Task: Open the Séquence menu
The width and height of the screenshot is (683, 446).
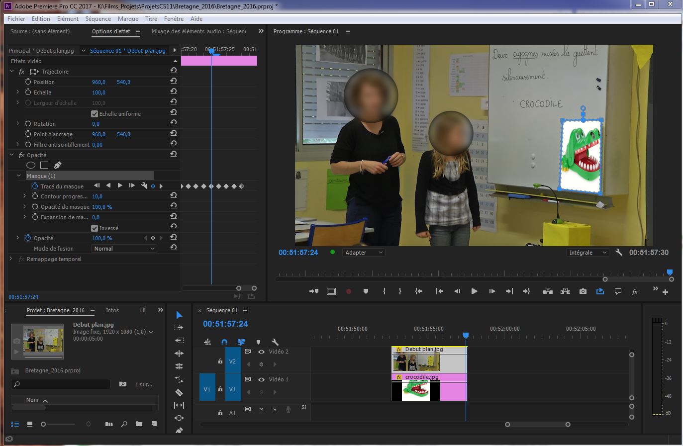Action: point(98,19)
